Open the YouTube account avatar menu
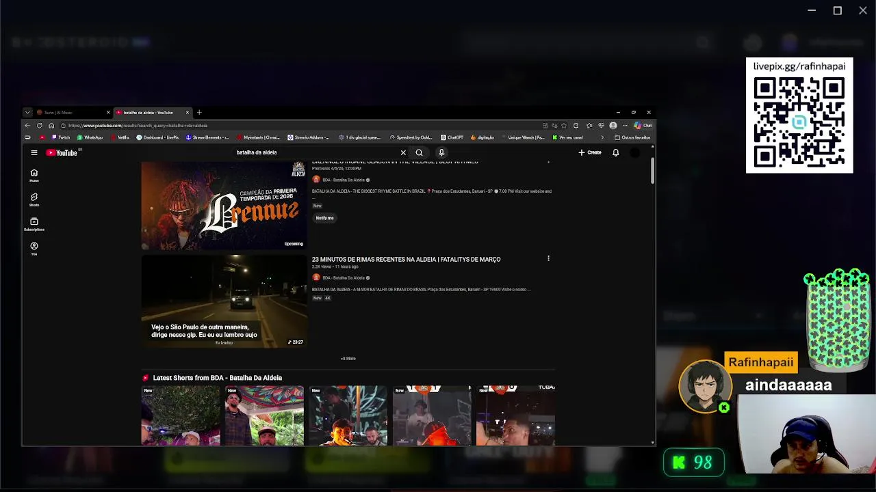 (635, 152)
